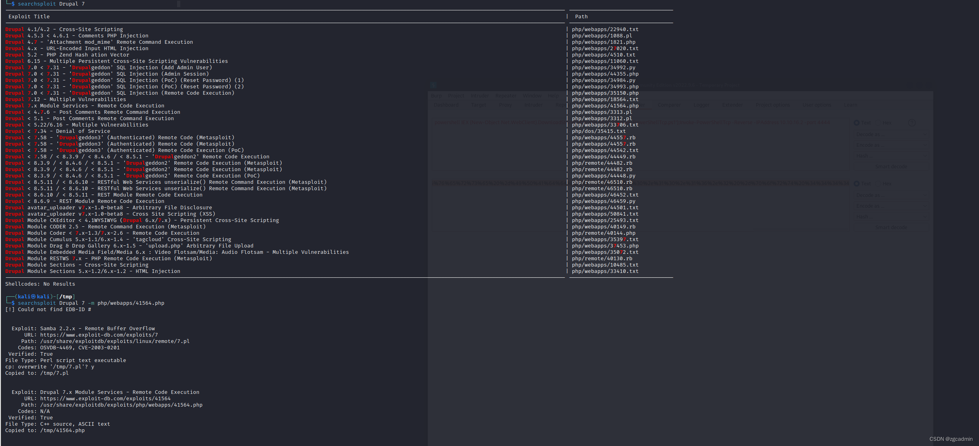
Task: Click the '(kali㉿kali)-[/tmp]' prompt line
Action: (41, 297)
